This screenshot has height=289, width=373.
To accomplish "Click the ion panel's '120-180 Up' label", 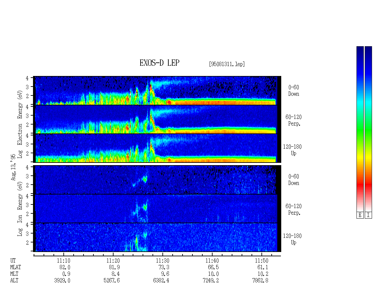I will pyautogui.click(x=292, y=239).
